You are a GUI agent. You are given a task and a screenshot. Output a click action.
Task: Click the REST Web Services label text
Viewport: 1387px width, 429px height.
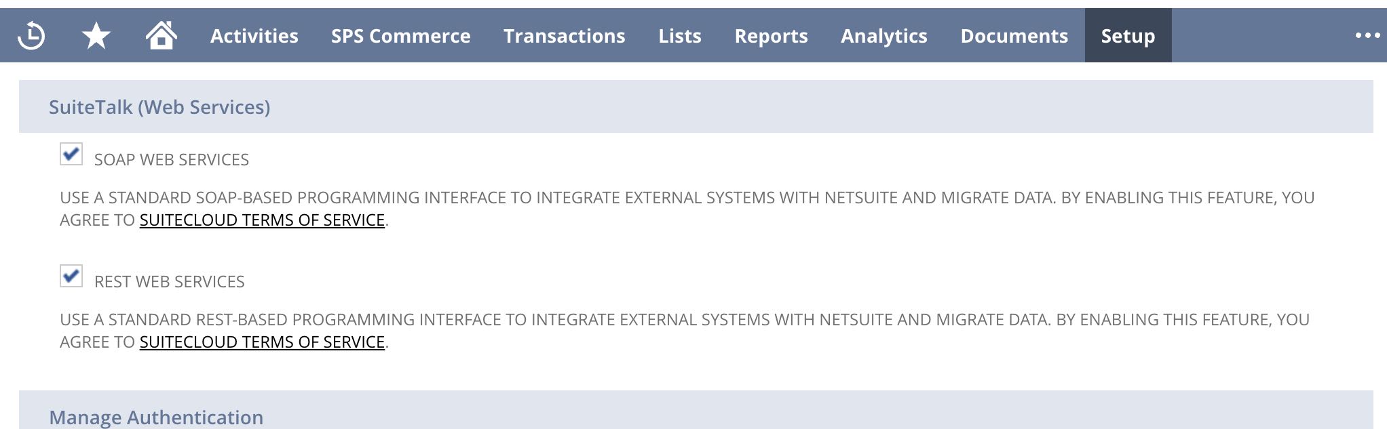(169, 282)
